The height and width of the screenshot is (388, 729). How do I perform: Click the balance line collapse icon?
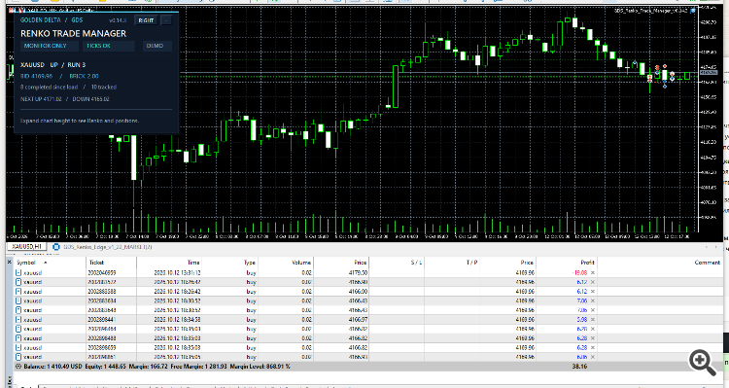[18, 367]
